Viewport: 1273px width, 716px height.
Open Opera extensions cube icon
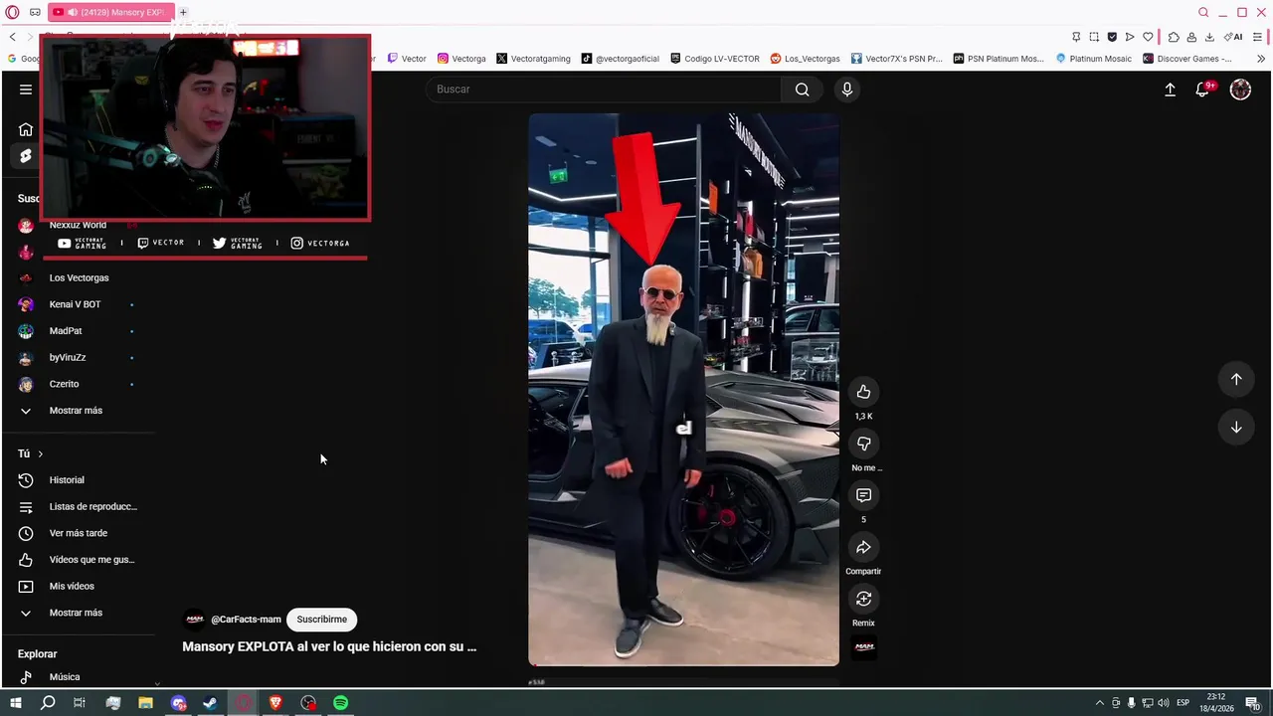[x=1174, y=37]
